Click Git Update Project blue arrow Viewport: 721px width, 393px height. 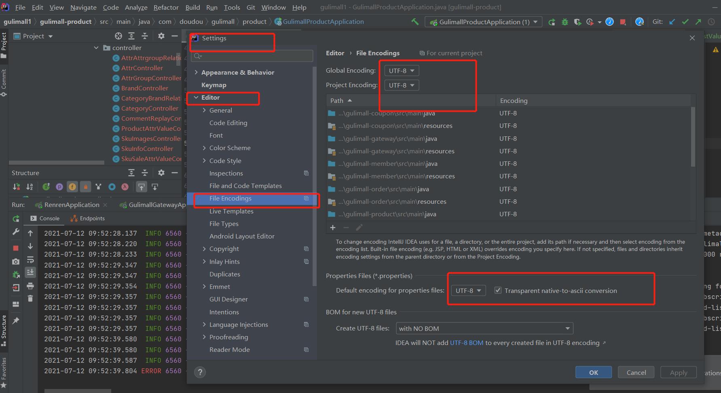click(672, 22)
